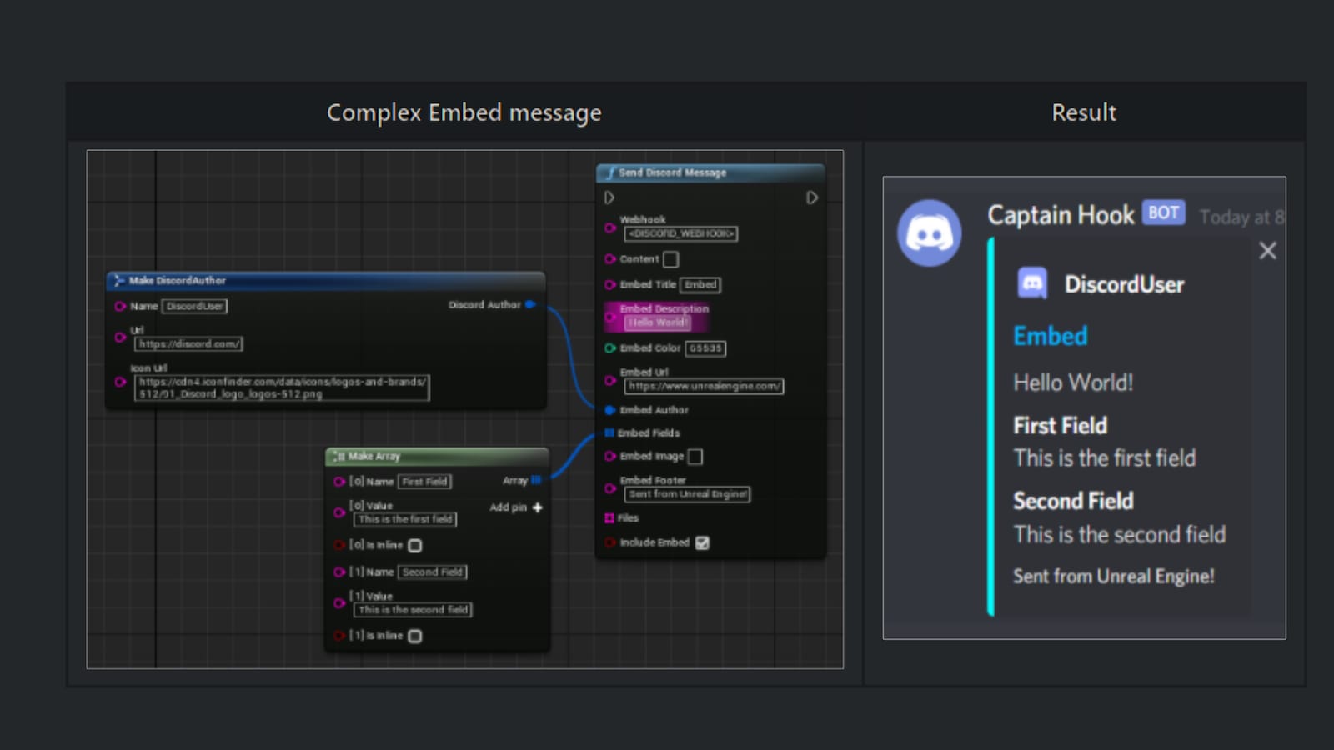Screen dimensions: 1334x750
Task: Click the function icon in Send Discord Message header
Action: pyautogui.click(x=610, y=172)
